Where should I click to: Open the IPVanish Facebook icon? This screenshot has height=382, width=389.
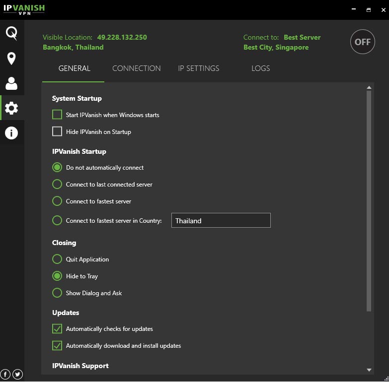click(5, 374)
